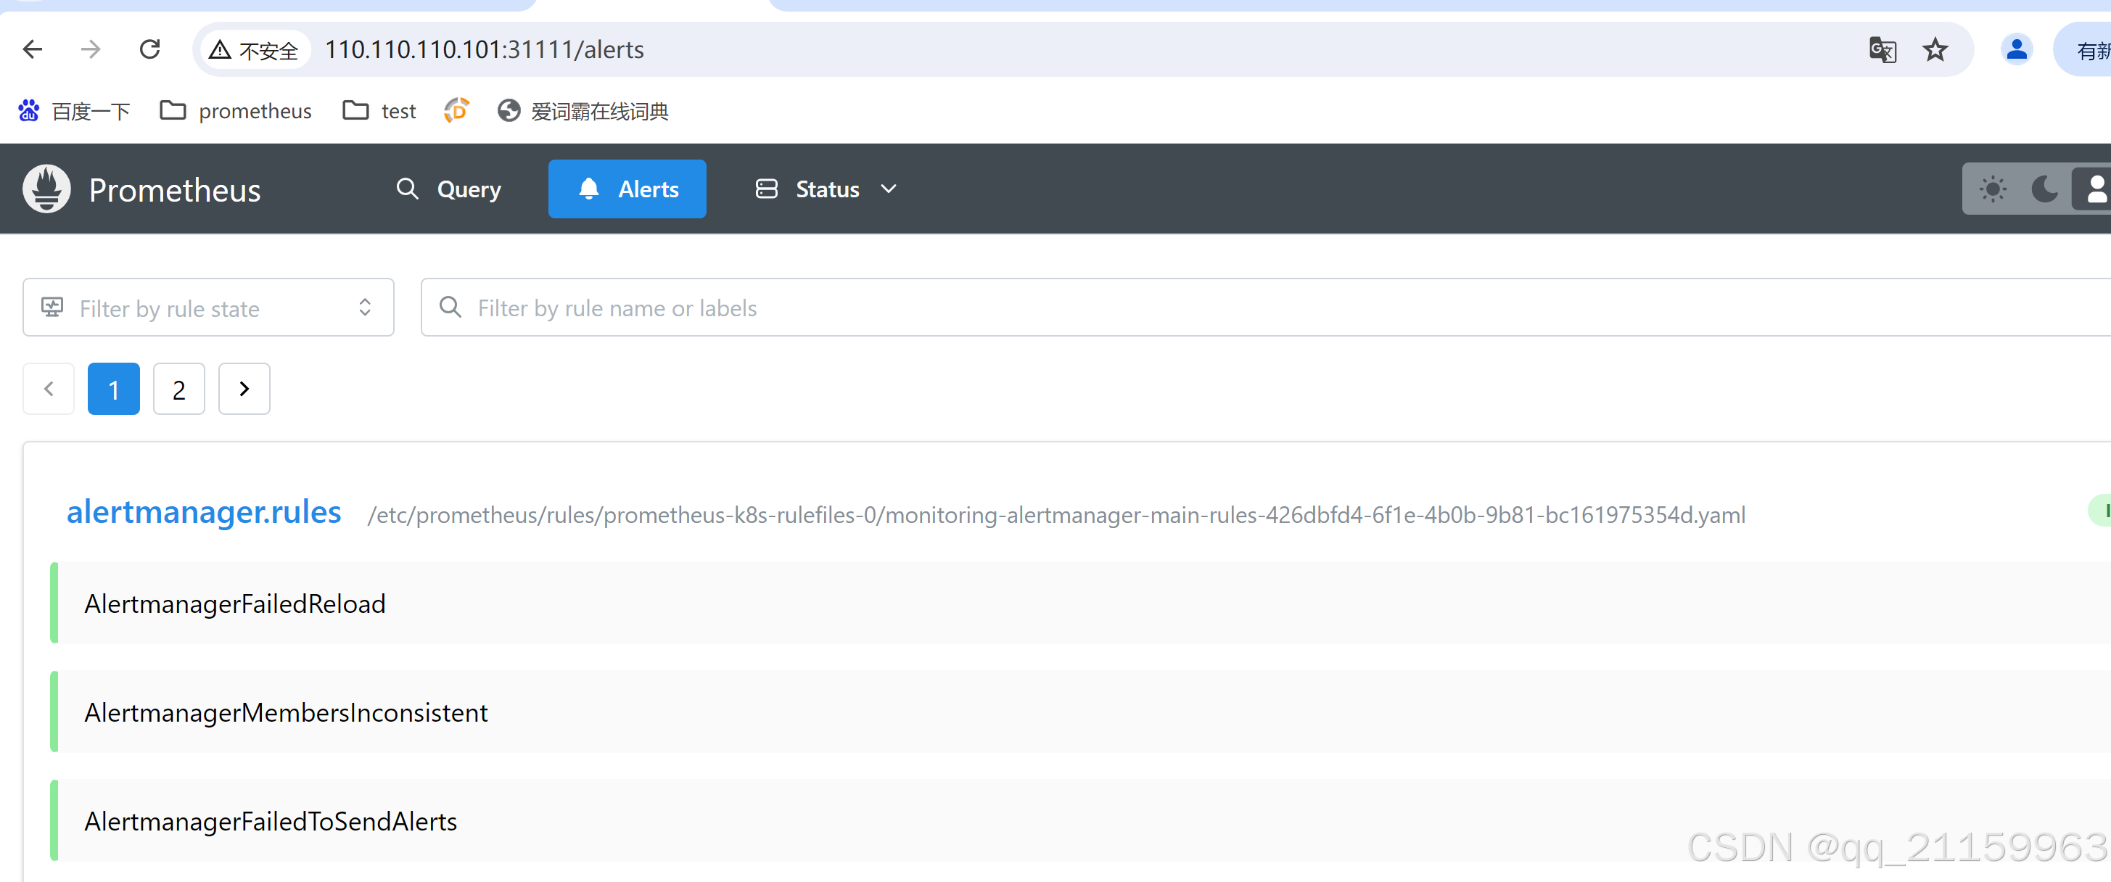Viewport: 2111px width, 882px height.
Task: Open the 爱词霸在线词典 bookmark
Action: 583,111
